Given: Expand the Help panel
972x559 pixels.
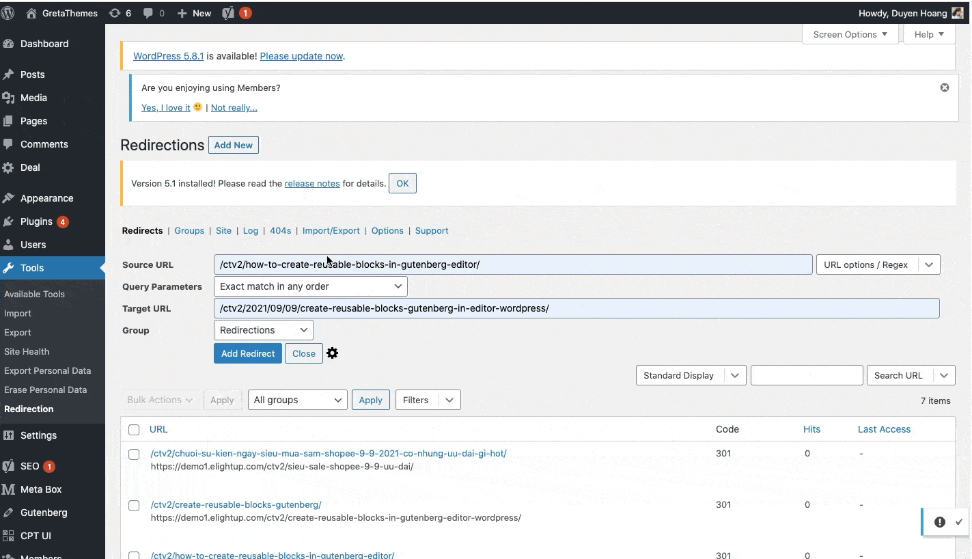Looking at the screenshot, I should click(x=929, y=34).
